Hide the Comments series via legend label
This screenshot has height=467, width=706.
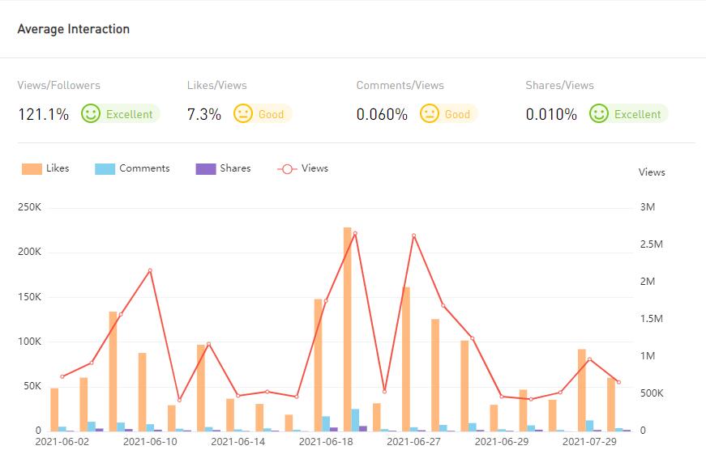(144, 168)
